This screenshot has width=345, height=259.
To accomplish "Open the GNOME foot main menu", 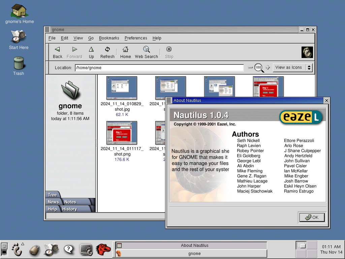I will [x=17, y=250].
